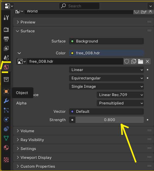Screen dimensions: 154x171
Task: Open the Modifiers wrench tab
Action: 6,101
